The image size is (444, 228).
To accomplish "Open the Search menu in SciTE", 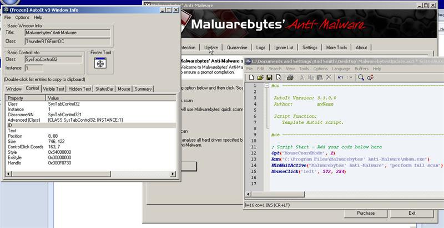I will click(275, 69).
